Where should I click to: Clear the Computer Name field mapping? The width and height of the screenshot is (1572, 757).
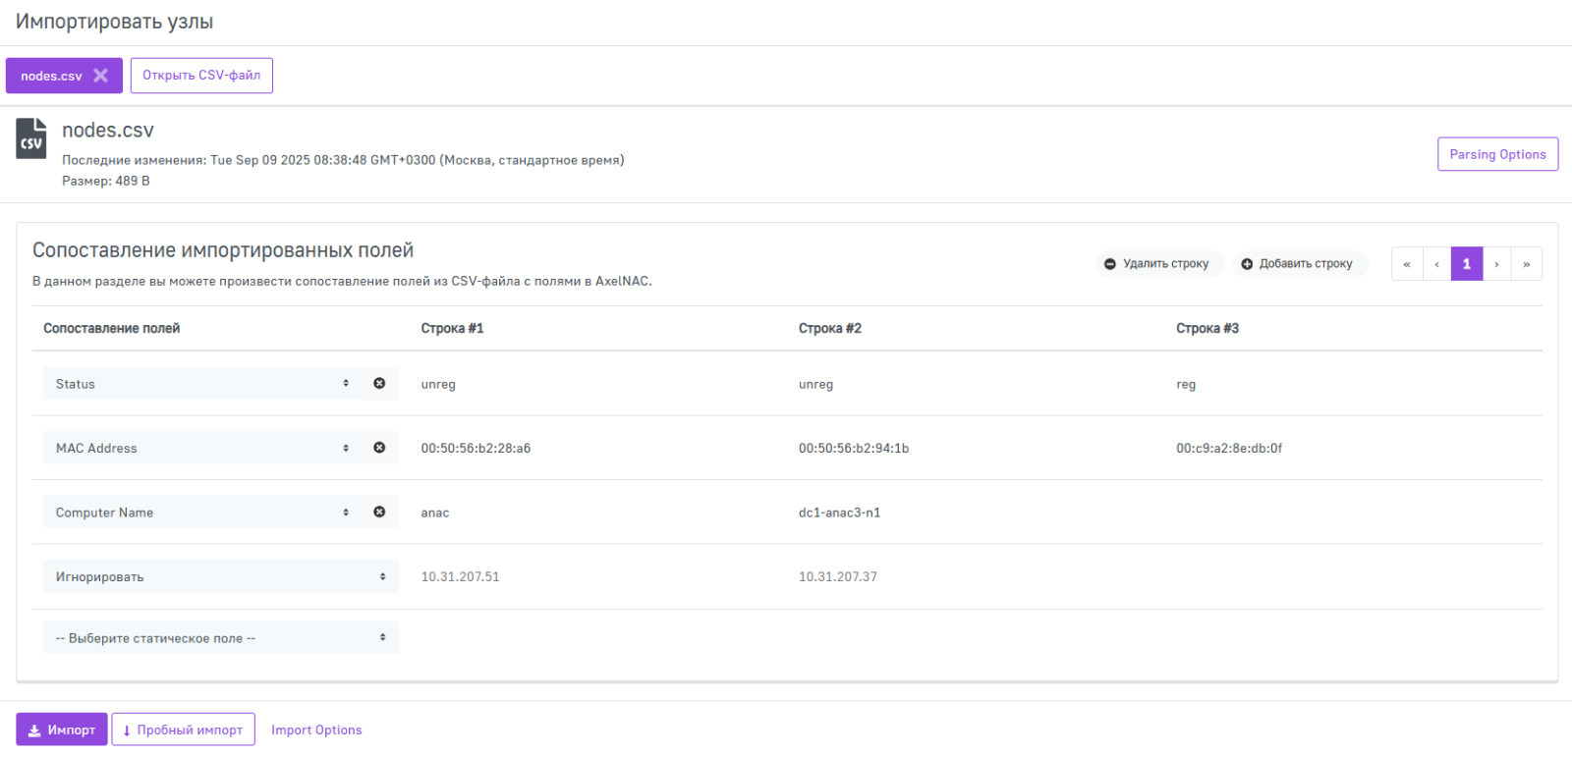pos(379,513)
